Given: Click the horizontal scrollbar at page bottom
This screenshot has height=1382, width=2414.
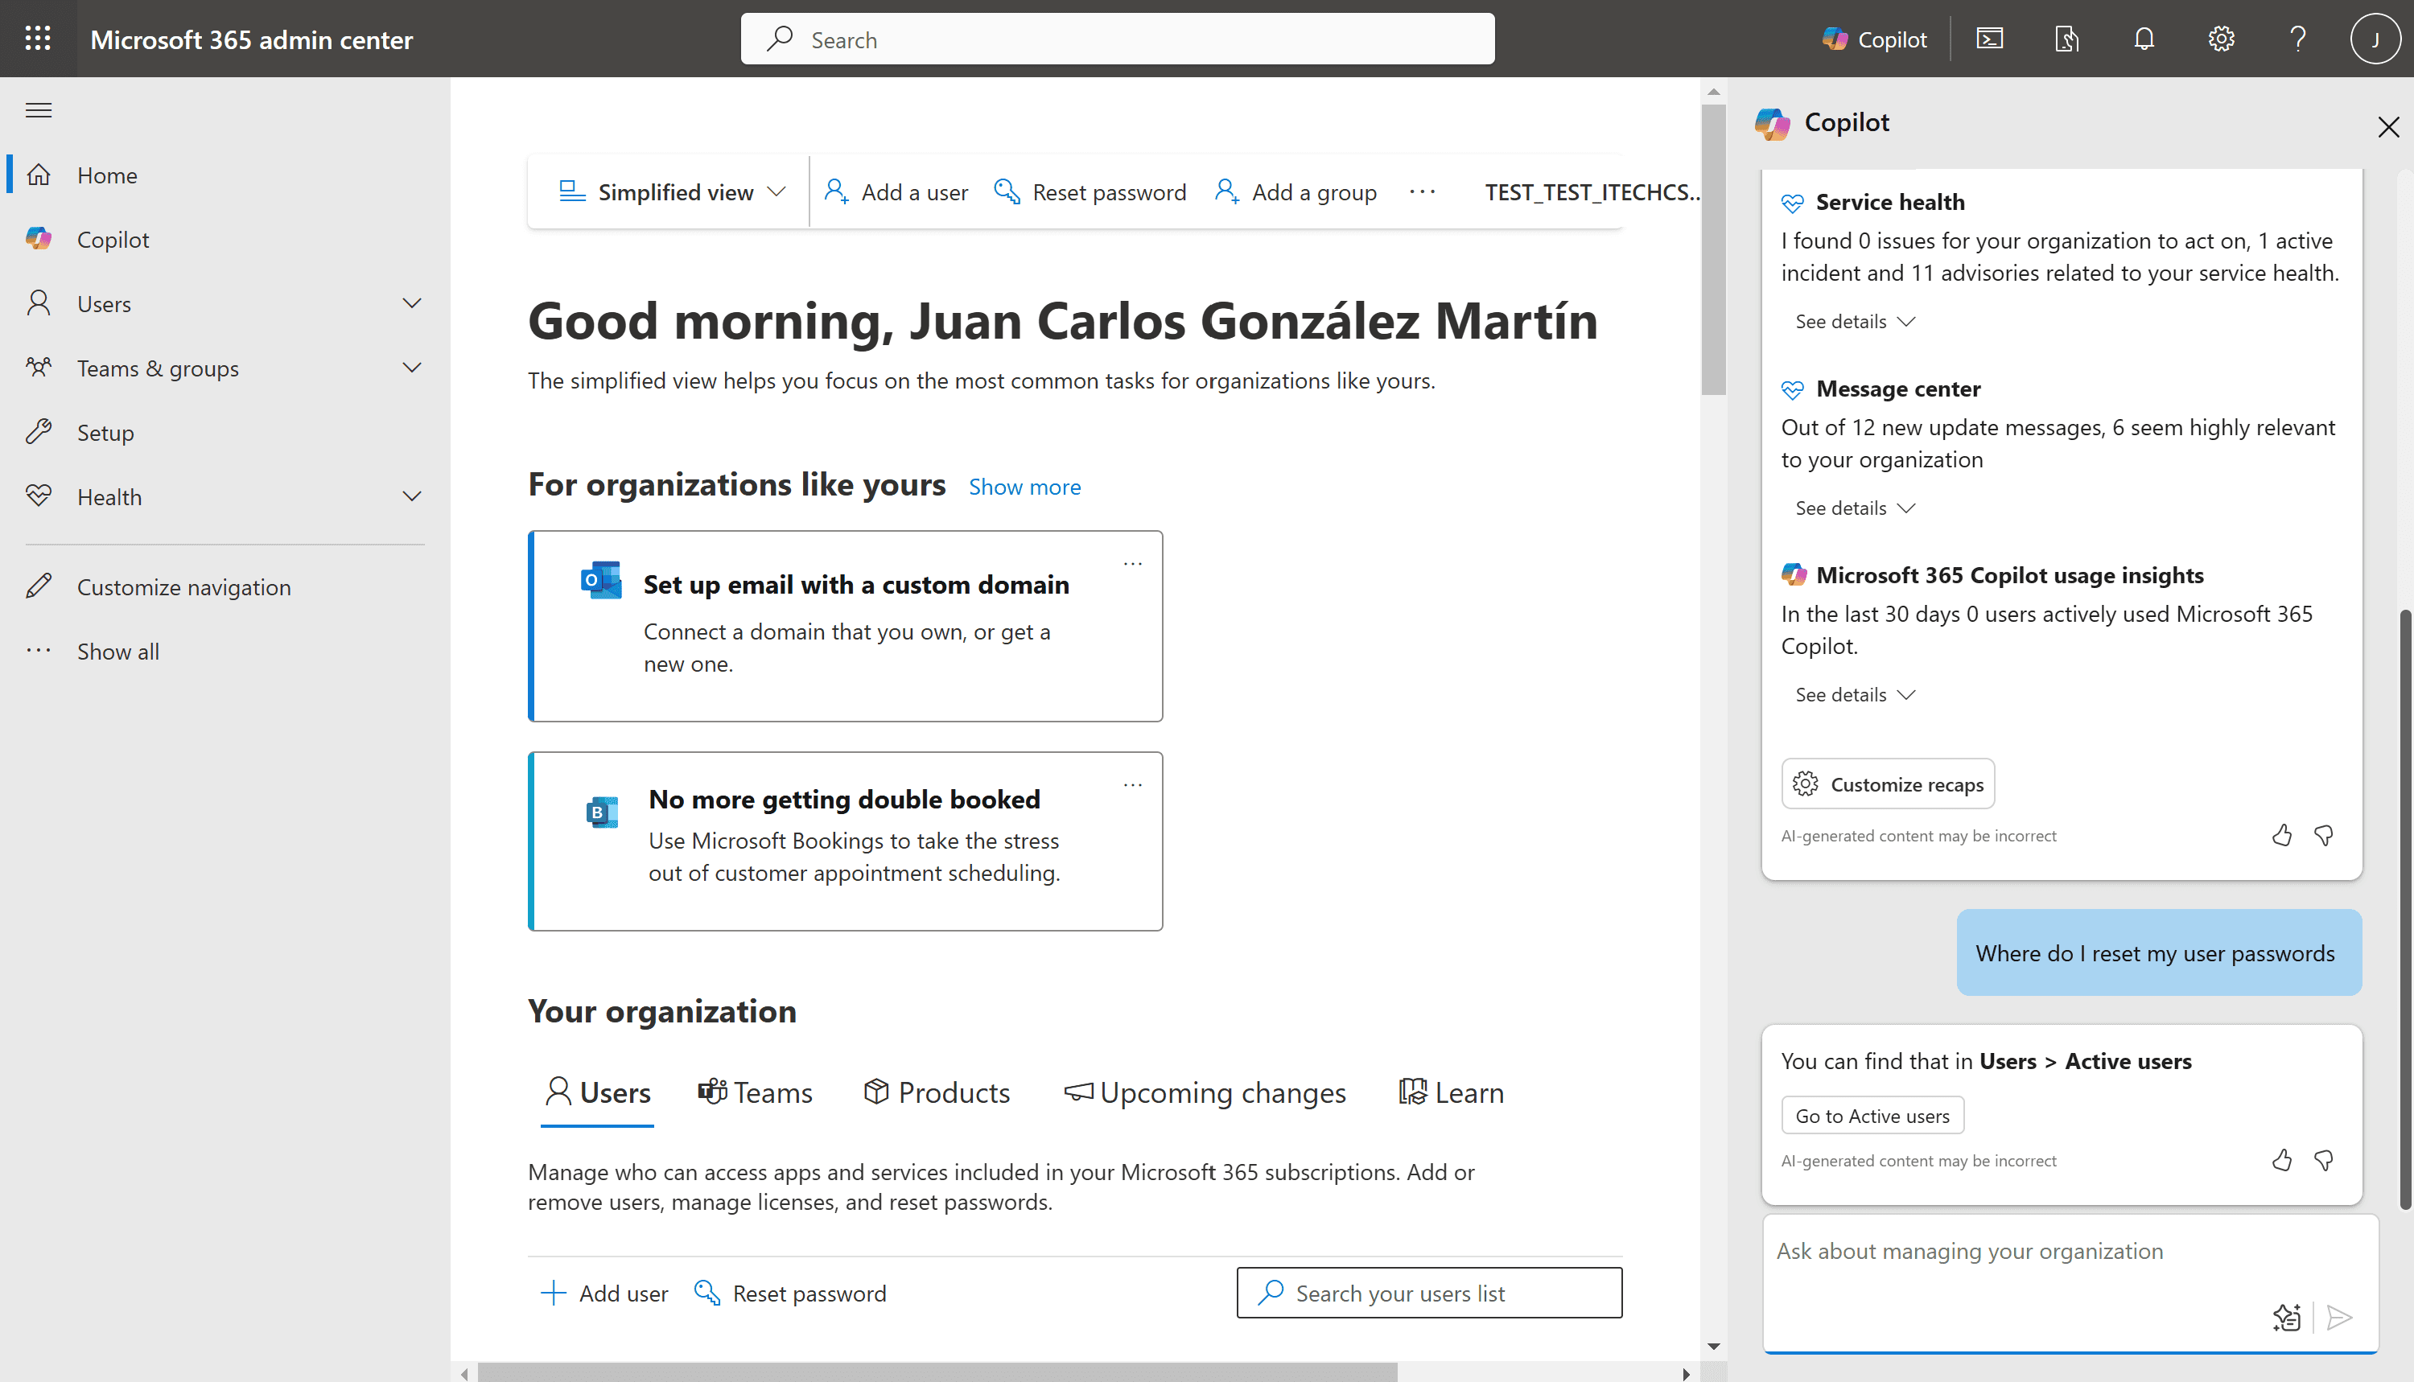Looking at the screenshot, I should (x=937, y=1372).
